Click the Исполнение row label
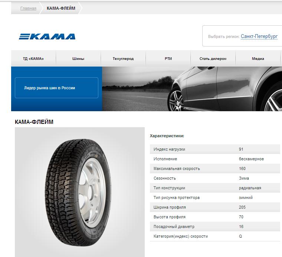The image size is (282, 257). [x=165, y=159]
